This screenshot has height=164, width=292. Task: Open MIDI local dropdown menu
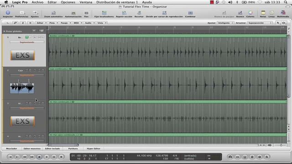(x=78, y=23)
